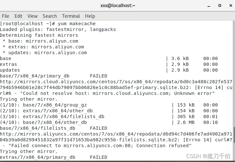Open the Search menu
This screenshot has width=235, height=162.
49,16
